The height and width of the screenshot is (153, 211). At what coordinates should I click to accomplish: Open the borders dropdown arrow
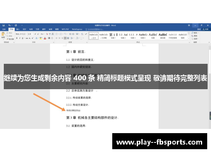pos(83,38)
